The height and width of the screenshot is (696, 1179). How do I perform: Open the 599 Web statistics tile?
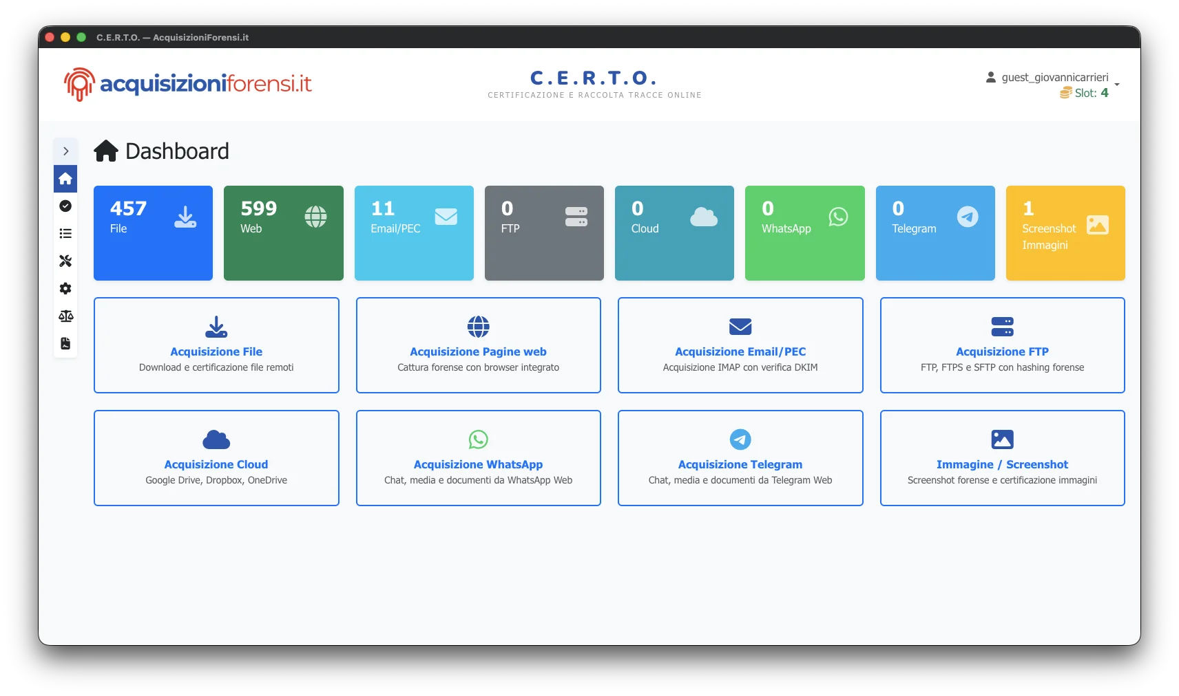(283, 233)
